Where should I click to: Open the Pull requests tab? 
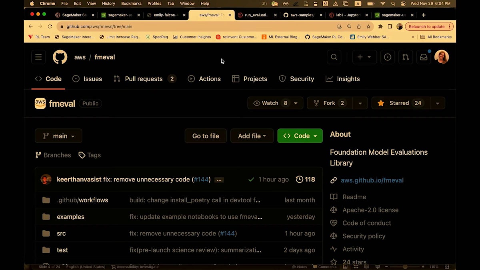[145, 79]
